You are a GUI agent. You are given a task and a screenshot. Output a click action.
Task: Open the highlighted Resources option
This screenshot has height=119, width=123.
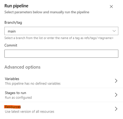61,109
